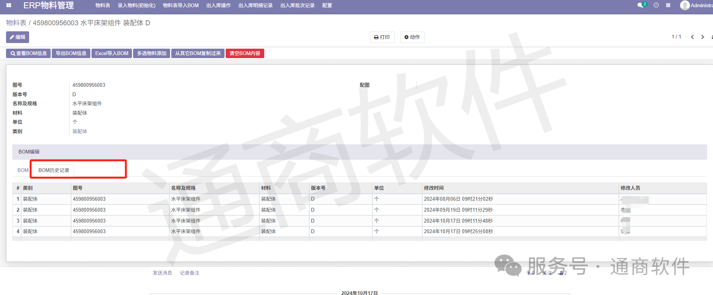Screen dimensions: 713x295
Task: Go to next record arrow
Action: [x=702, y=37]
